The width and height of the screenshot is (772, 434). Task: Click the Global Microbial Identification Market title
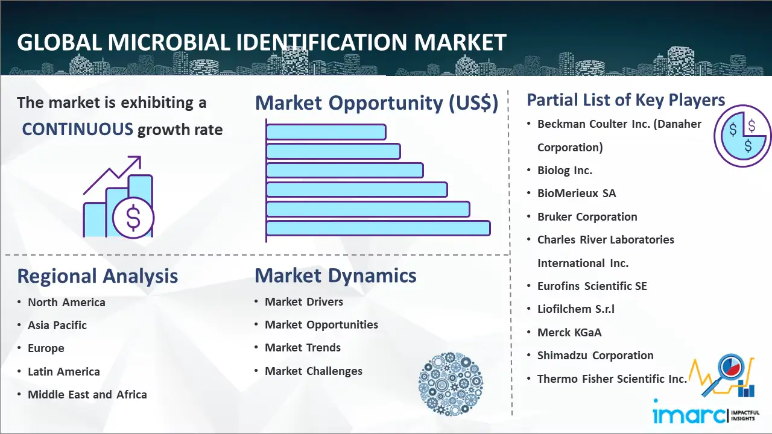(261, 43)
